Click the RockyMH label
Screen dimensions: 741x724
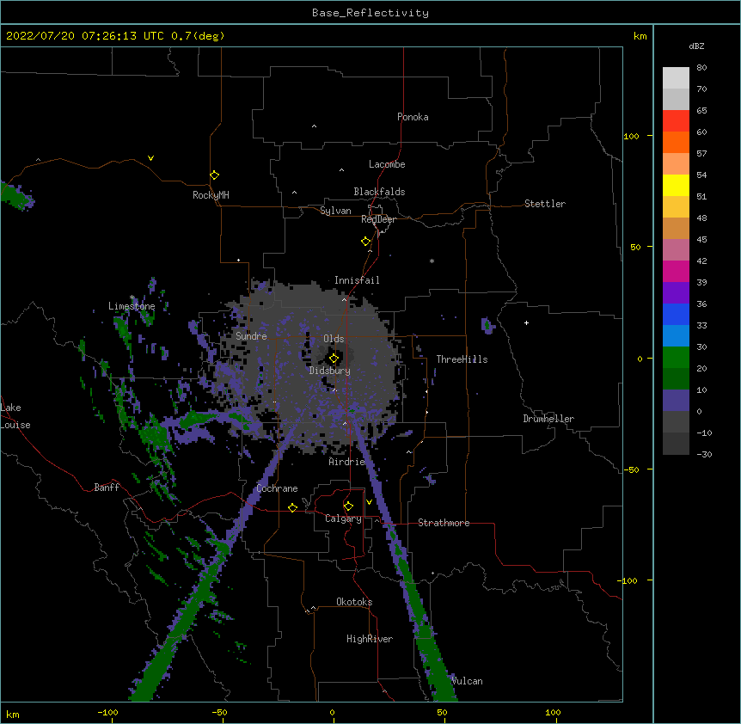tap(211, 195)
